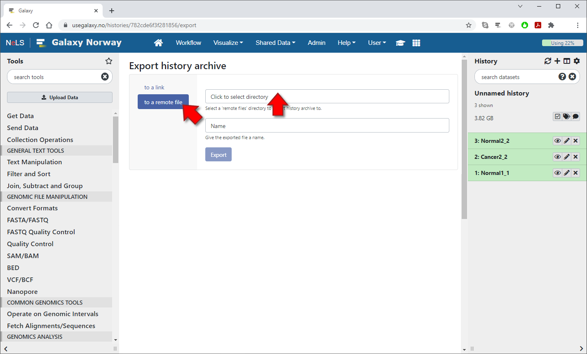
Task: Delete the Normal1_1 dataset
Action: pos(576,173)
